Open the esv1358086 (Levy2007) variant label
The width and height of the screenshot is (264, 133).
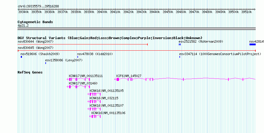[64, 60]
